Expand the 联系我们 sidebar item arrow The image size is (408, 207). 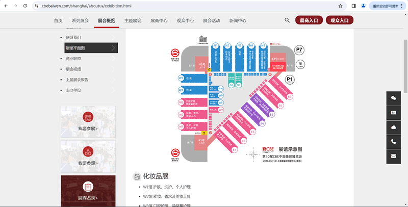114,37
